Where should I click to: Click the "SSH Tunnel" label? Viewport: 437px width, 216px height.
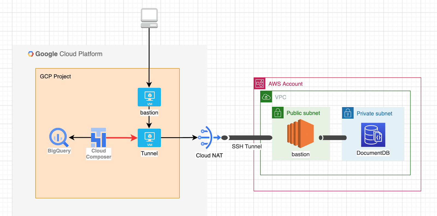(247, 146)
